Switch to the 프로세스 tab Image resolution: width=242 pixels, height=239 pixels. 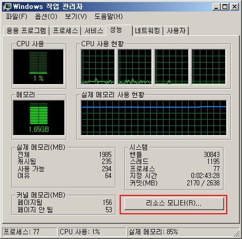[x=65, y=31]
